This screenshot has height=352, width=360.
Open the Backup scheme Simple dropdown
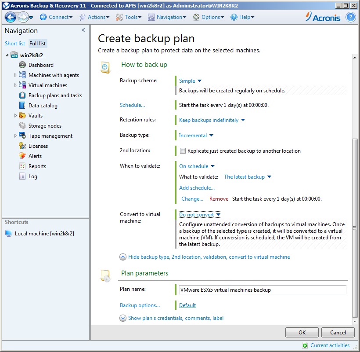click(191, 81)
